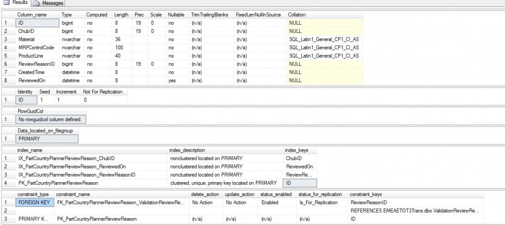Click the Length value 36 cell

121,39
